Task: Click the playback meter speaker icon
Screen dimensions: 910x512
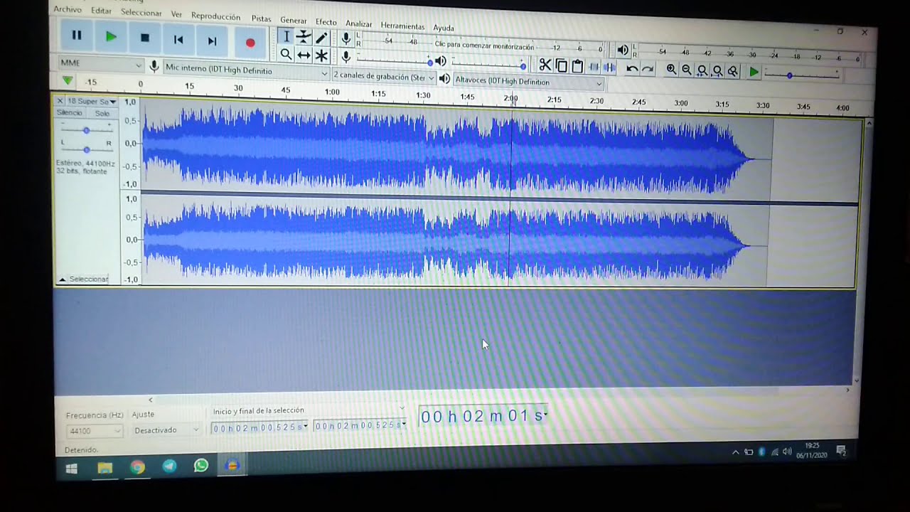Action: (x=622, y=50)
